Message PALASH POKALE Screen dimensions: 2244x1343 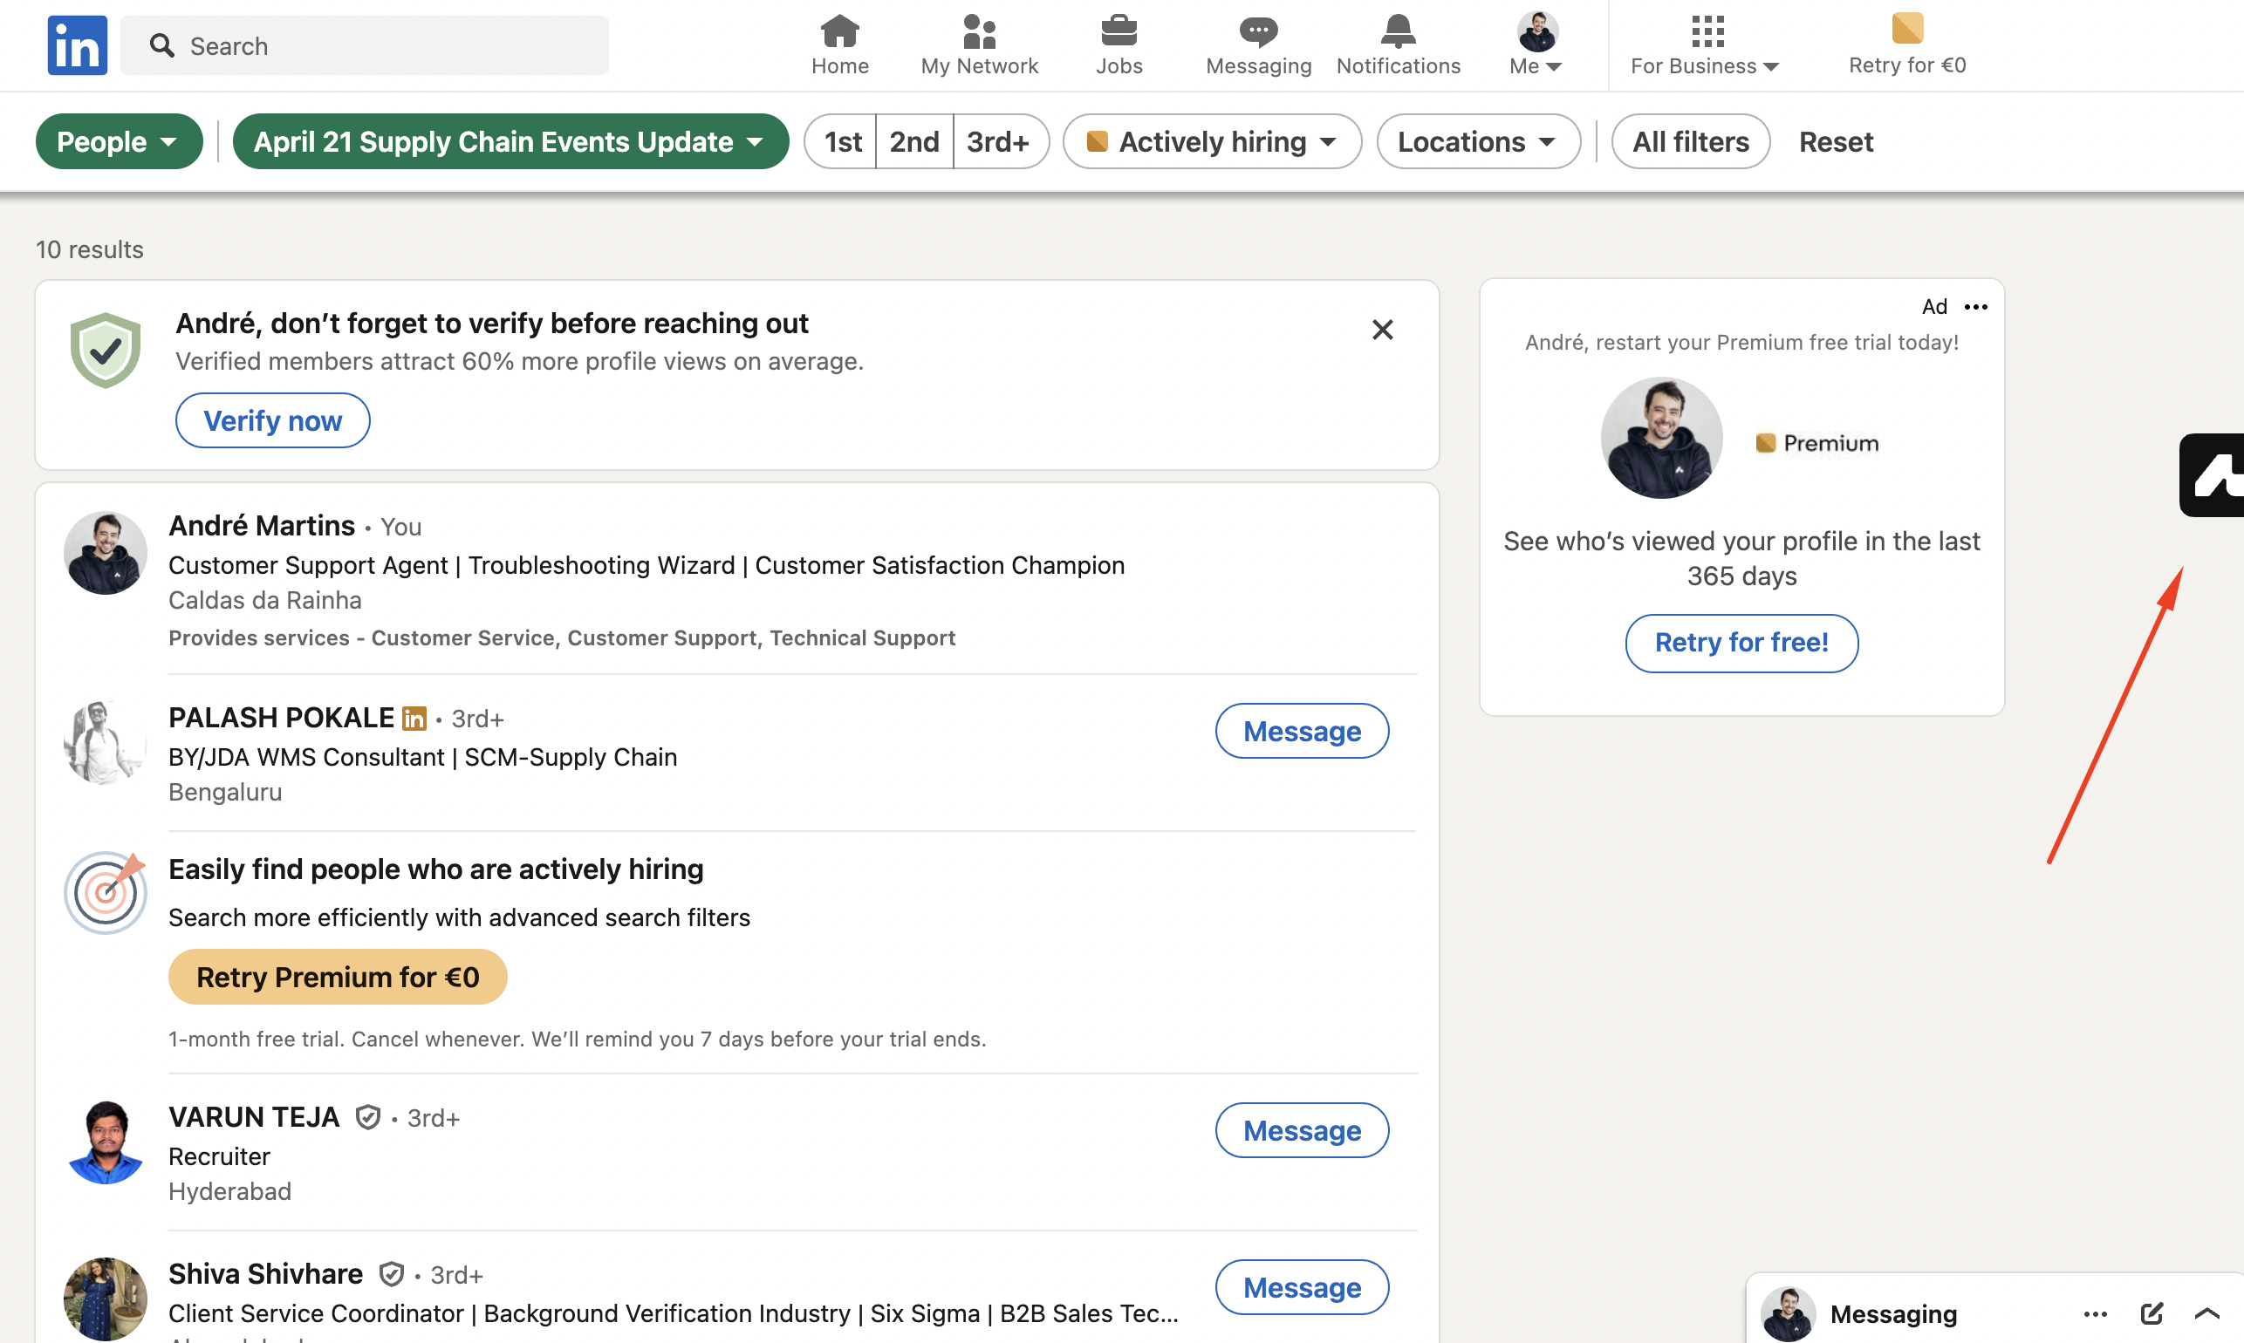point(1302,731)
